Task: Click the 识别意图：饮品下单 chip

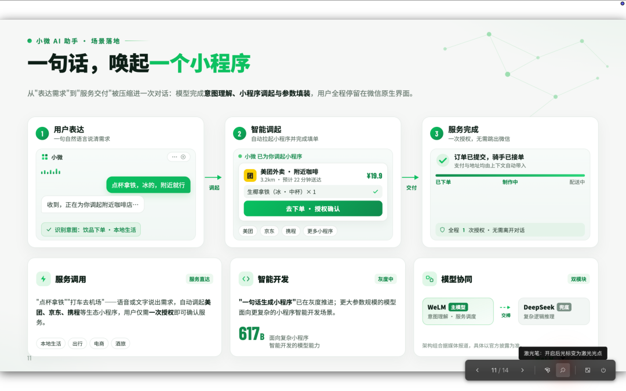Action: click(x=90, y=230)
